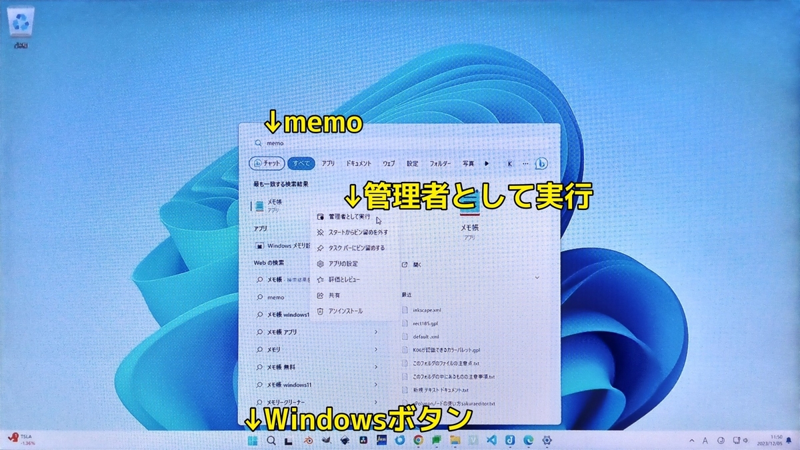Launch Blender from the taskbar
800x450 pixels.
tap(309, 440)
